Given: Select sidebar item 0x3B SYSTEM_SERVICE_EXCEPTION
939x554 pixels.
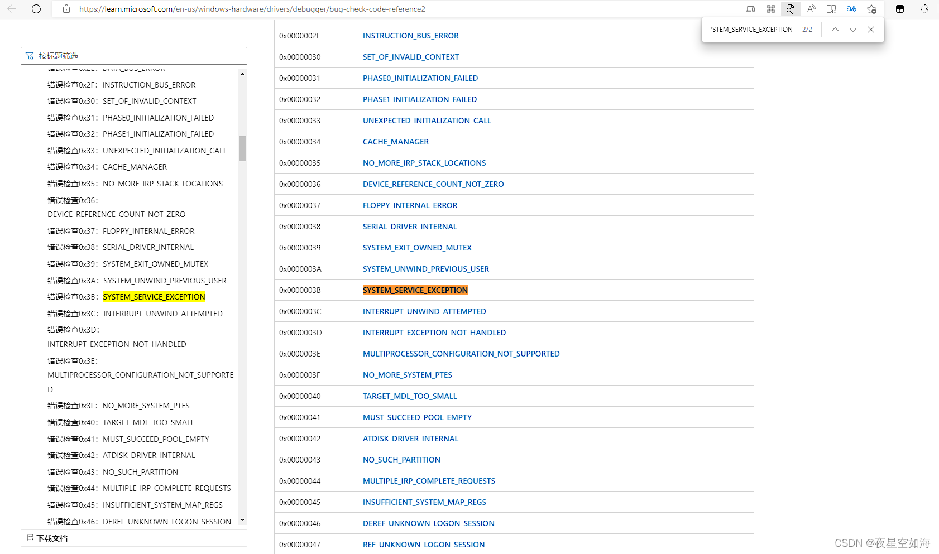Looking at the screenshot, I should 126,297.
